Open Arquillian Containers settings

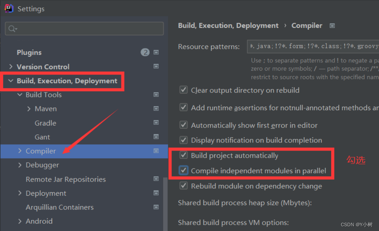click(x=60, y=207)
